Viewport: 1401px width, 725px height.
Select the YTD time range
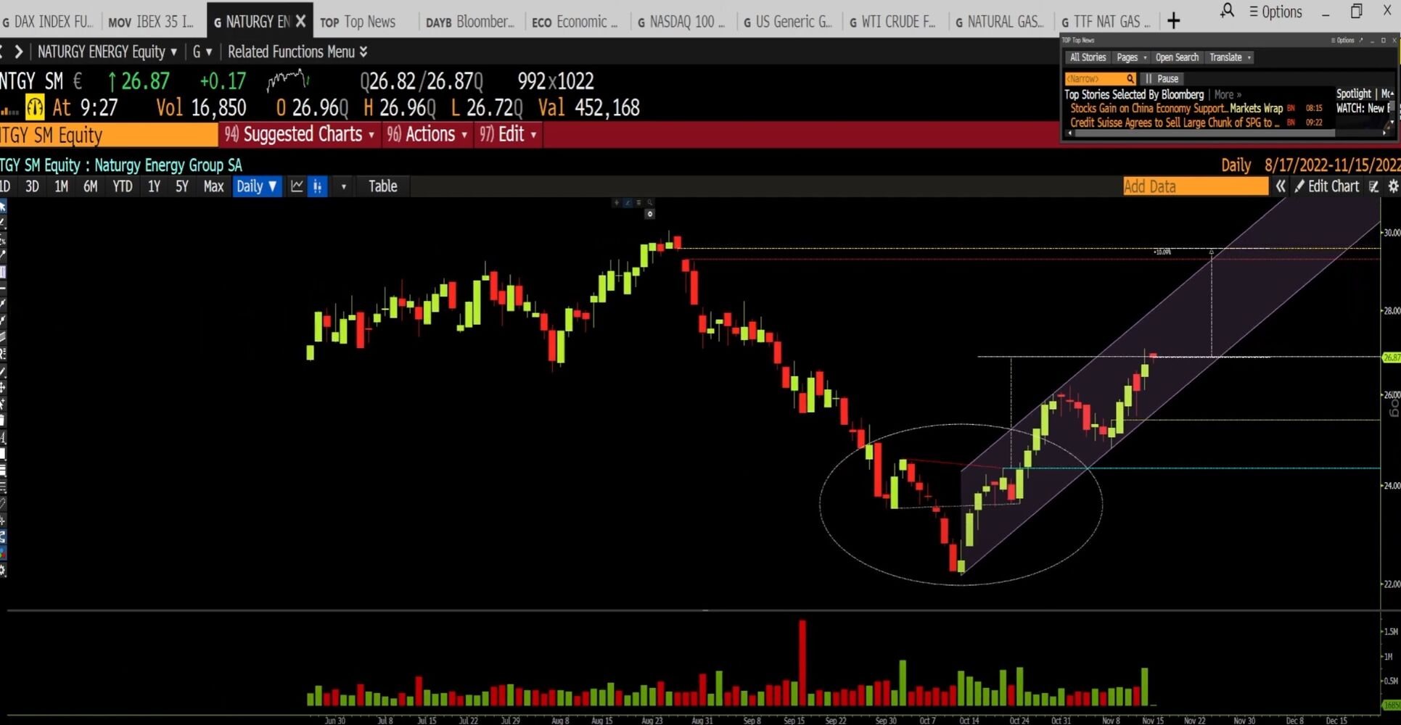(123, 186)
